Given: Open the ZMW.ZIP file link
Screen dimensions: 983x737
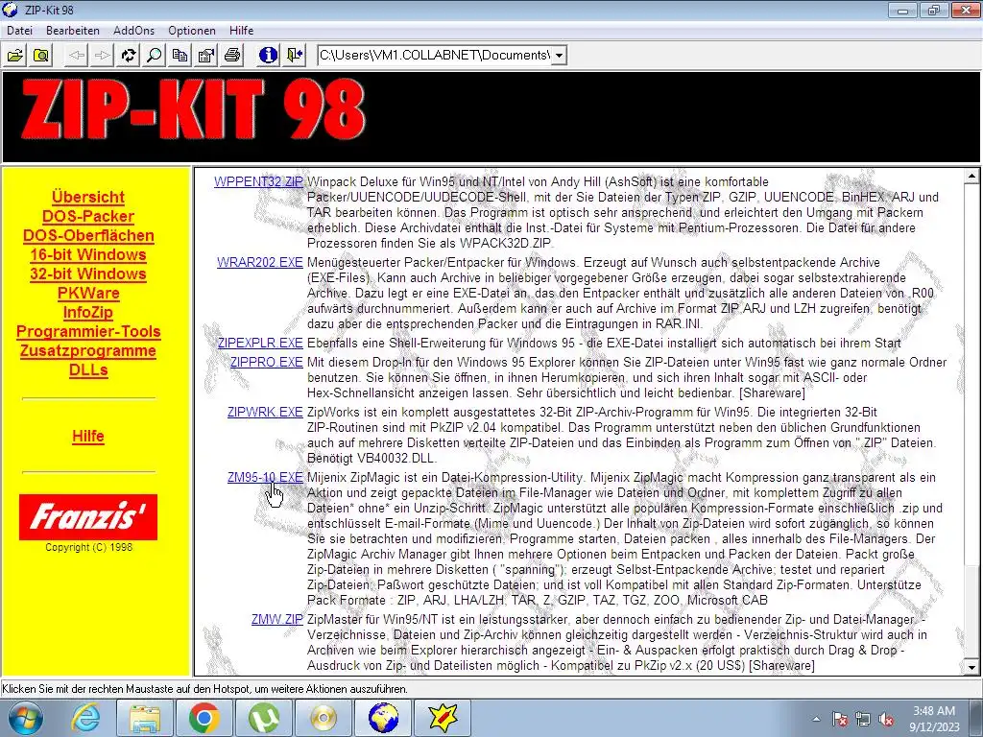Looking at the screenshot, I should [x=277, y=620].
